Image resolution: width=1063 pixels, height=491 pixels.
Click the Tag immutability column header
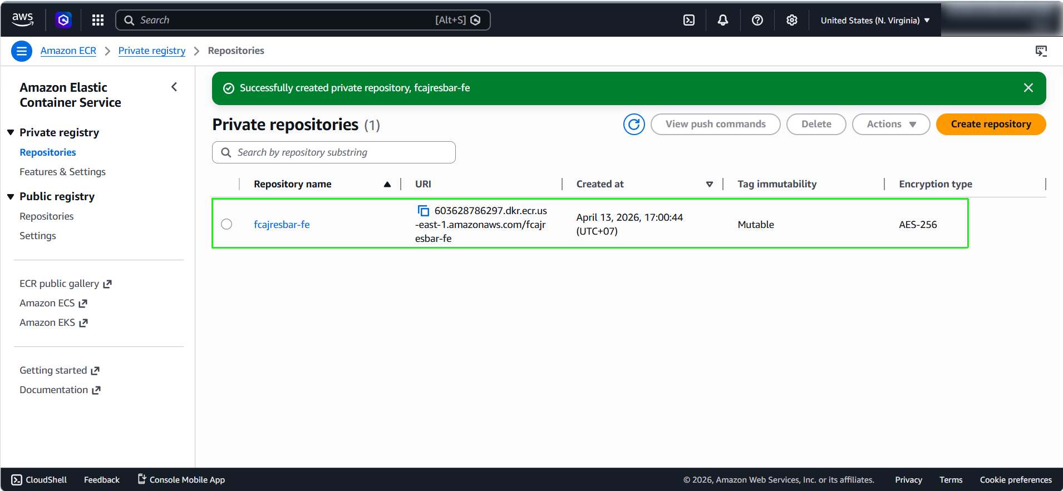click(777, 184)
